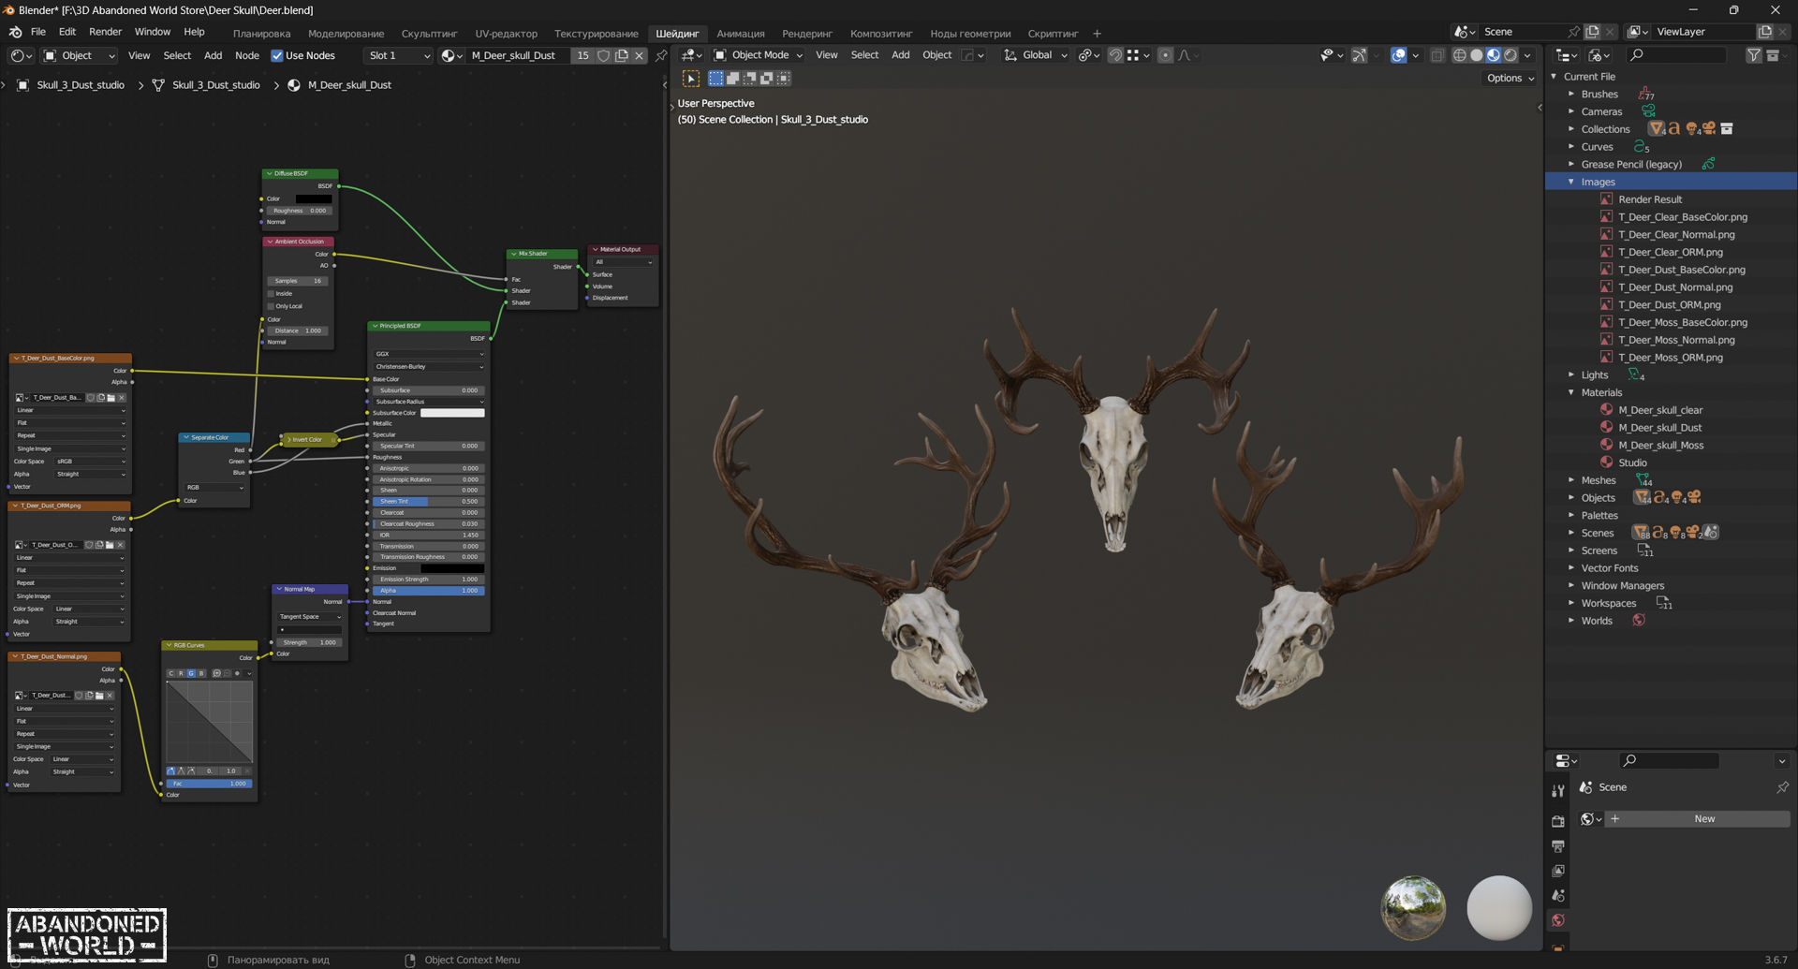Add a new workspace with plus button
1798x969 pixels.
(x=1097, y=34)
